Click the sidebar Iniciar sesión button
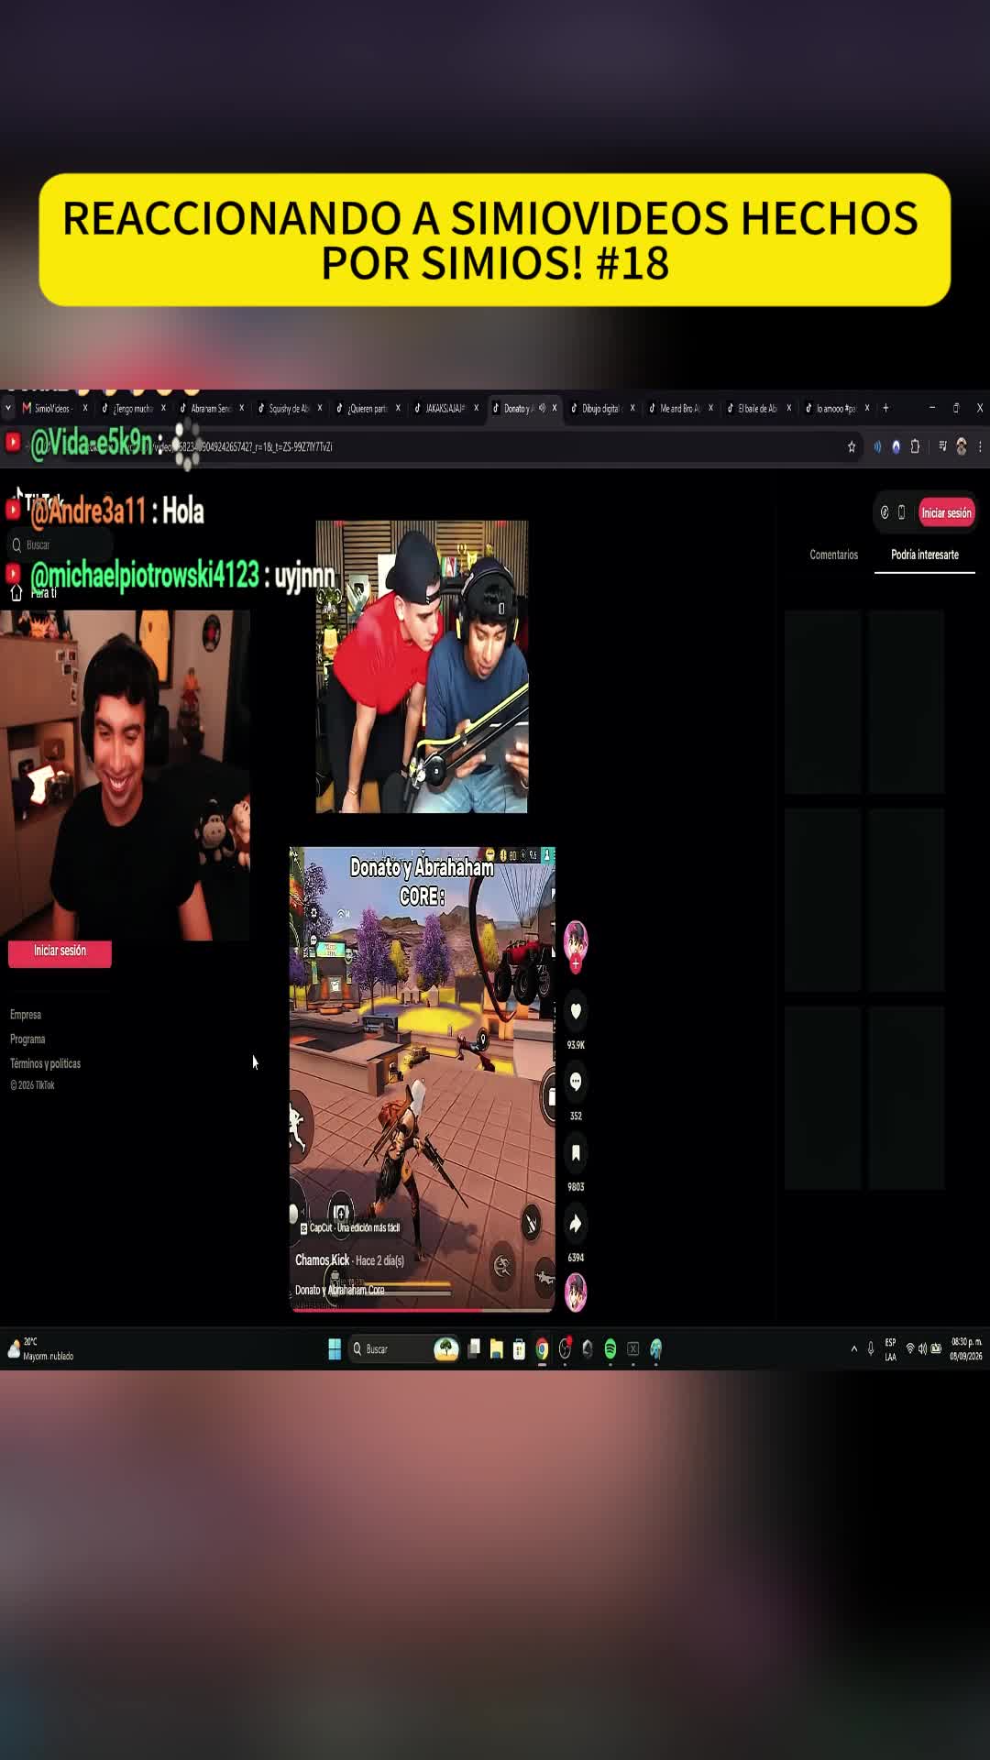 click(x=60, y=951)
